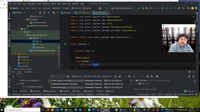Viewport: 200px width, 112px height.
Task: Expand all nodes in Project panel
Action: coord(44,13)
